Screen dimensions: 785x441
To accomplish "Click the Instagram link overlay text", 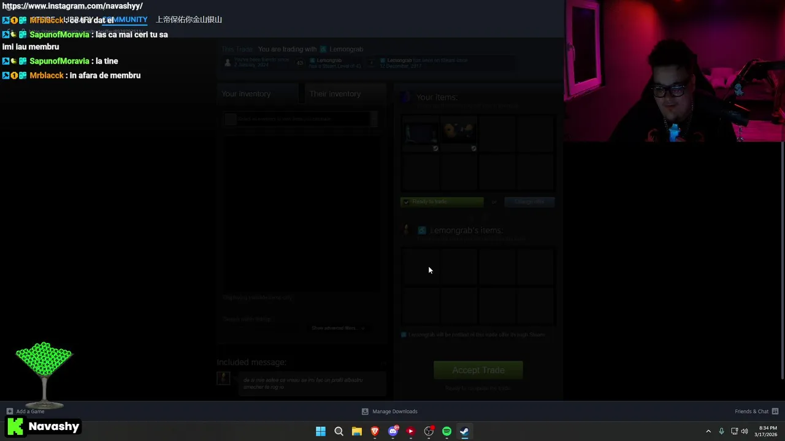I will [72, 6].
